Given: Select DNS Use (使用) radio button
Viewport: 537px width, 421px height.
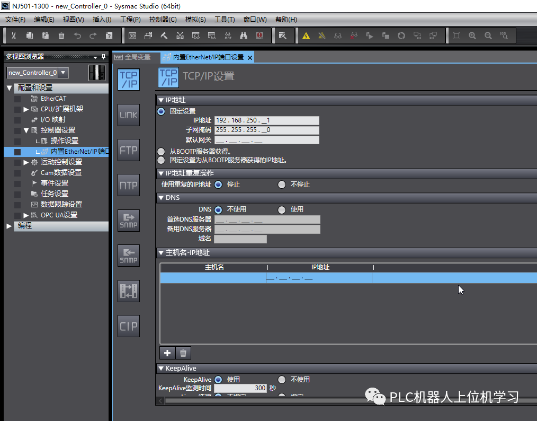Looking at the screenshot, I should 282,209.
